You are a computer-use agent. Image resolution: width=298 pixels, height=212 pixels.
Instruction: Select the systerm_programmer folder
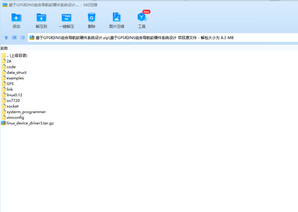pyautogui.click(x=24, y=112)
